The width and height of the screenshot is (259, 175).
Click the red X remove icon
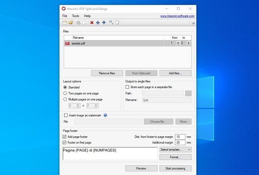click(92, 23)
